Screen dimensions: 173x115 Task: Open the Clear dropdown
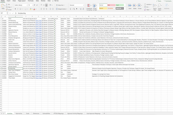tap(147, 10)
